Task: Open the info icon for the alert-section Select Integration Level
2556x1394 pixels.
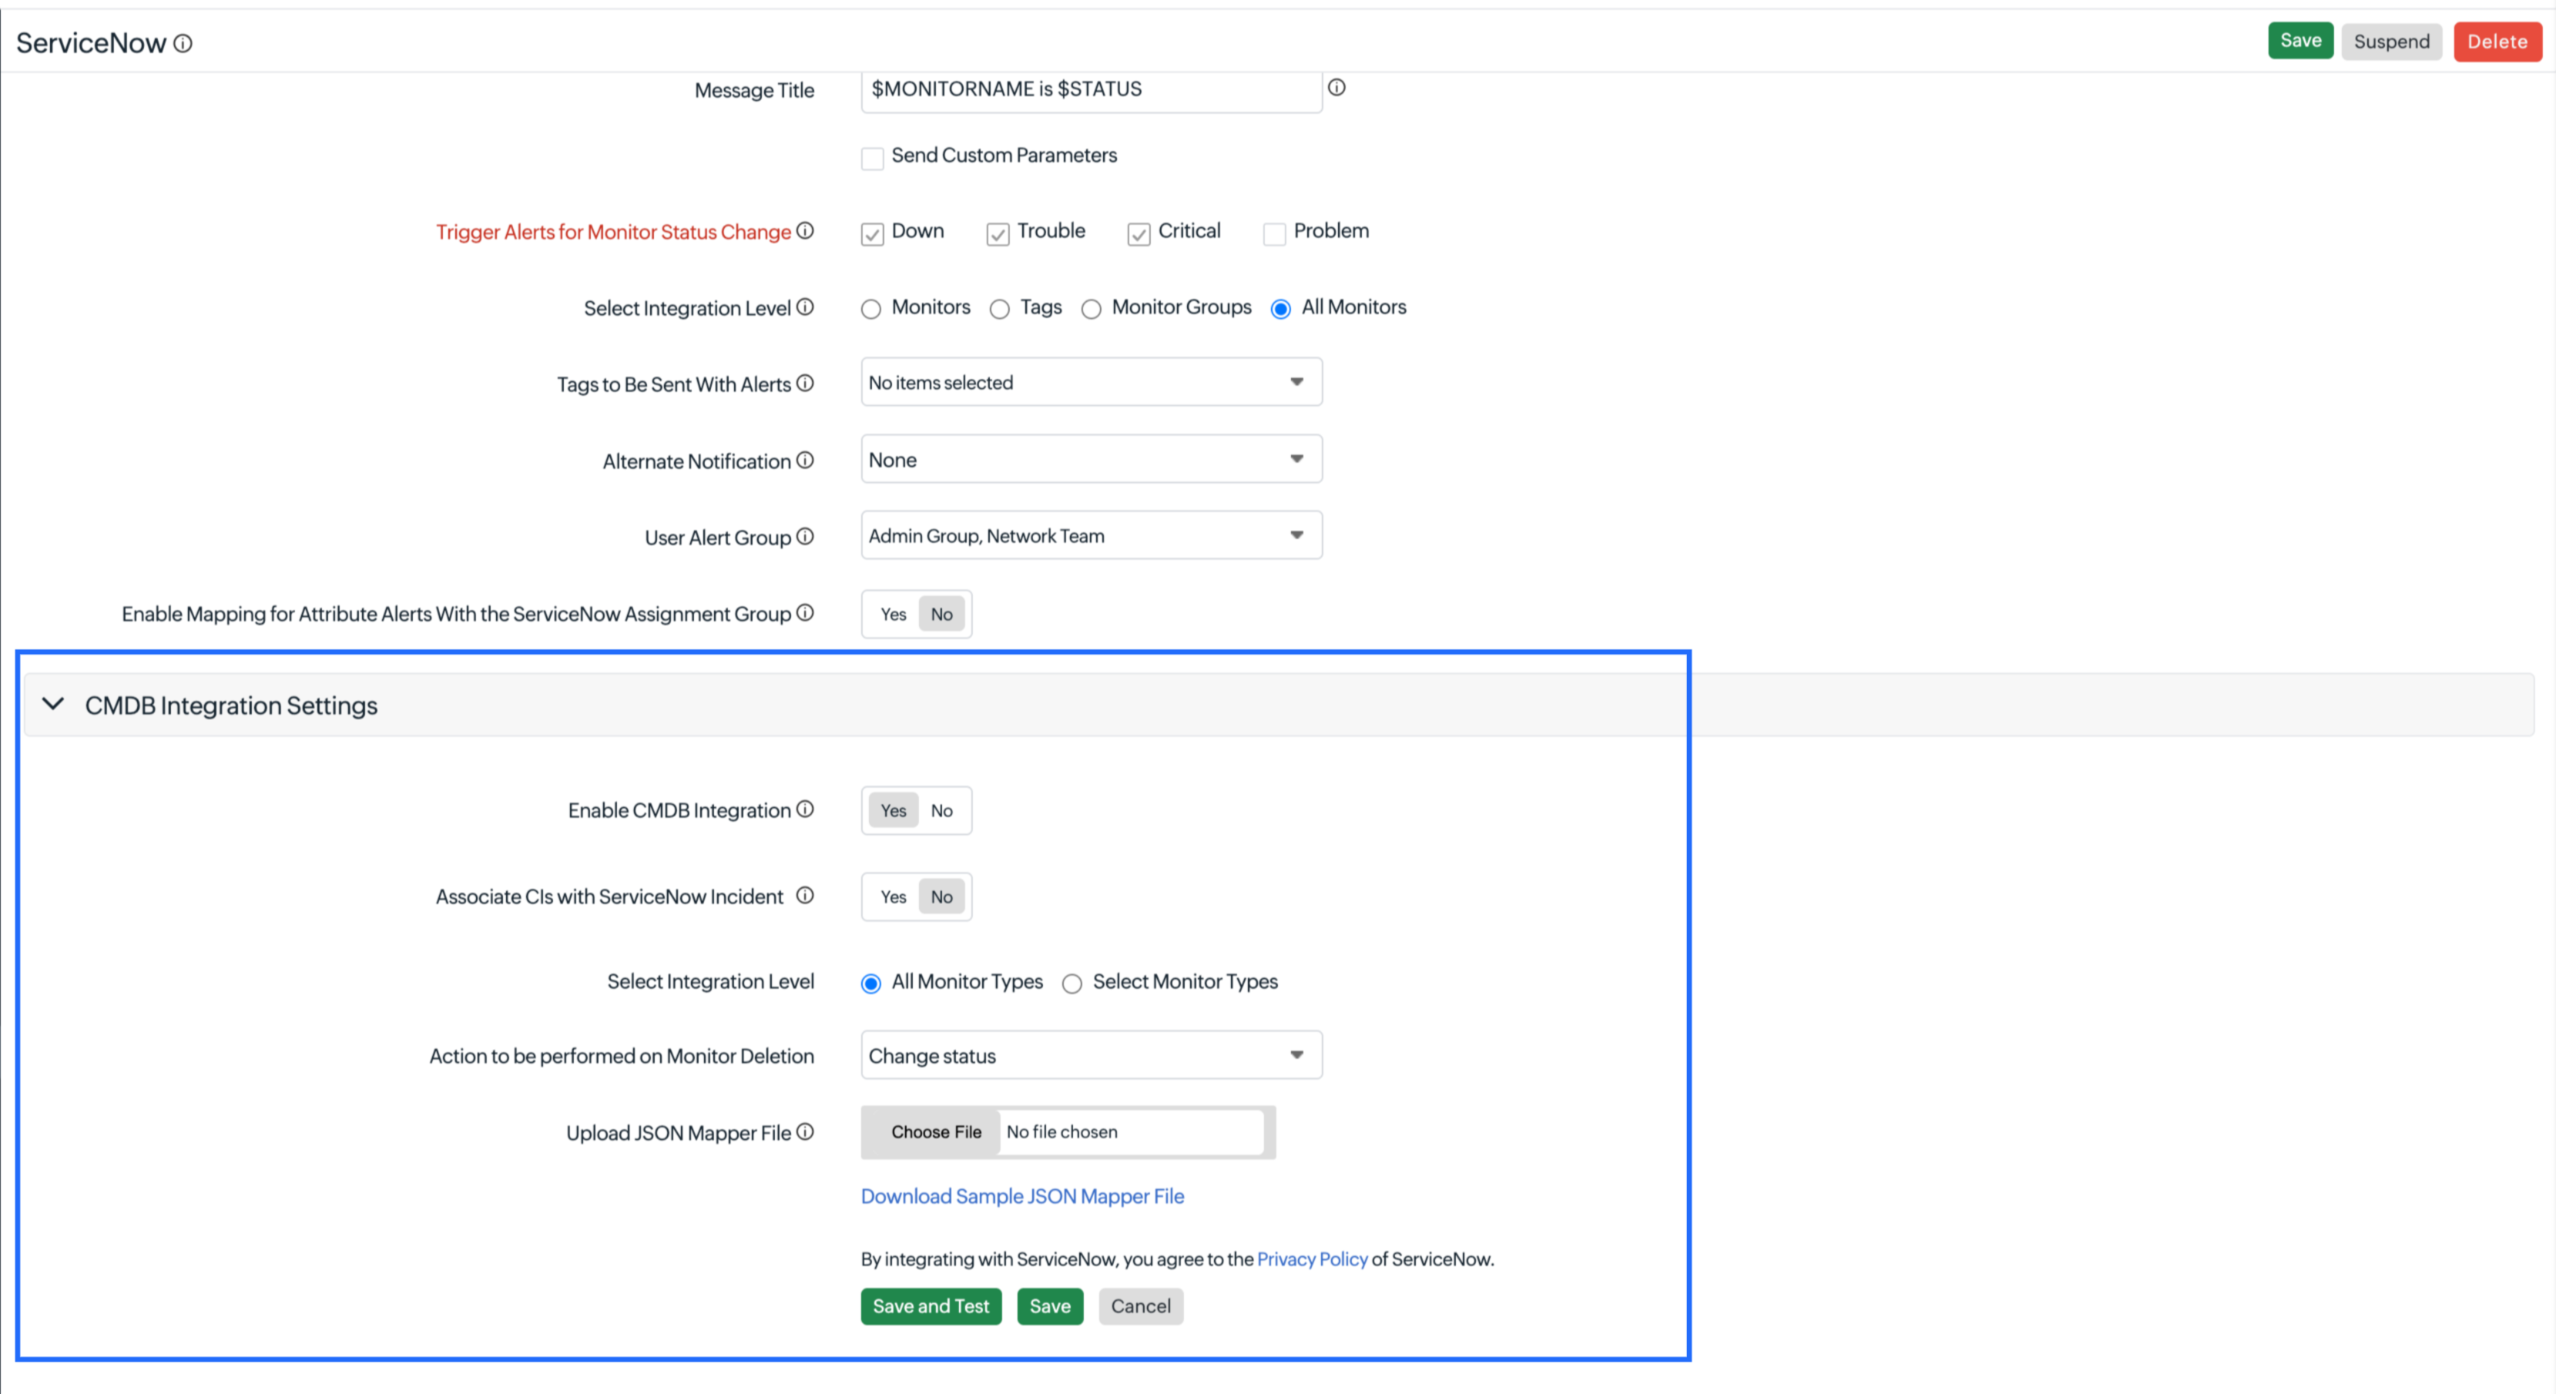Action: tap(805, 307)
